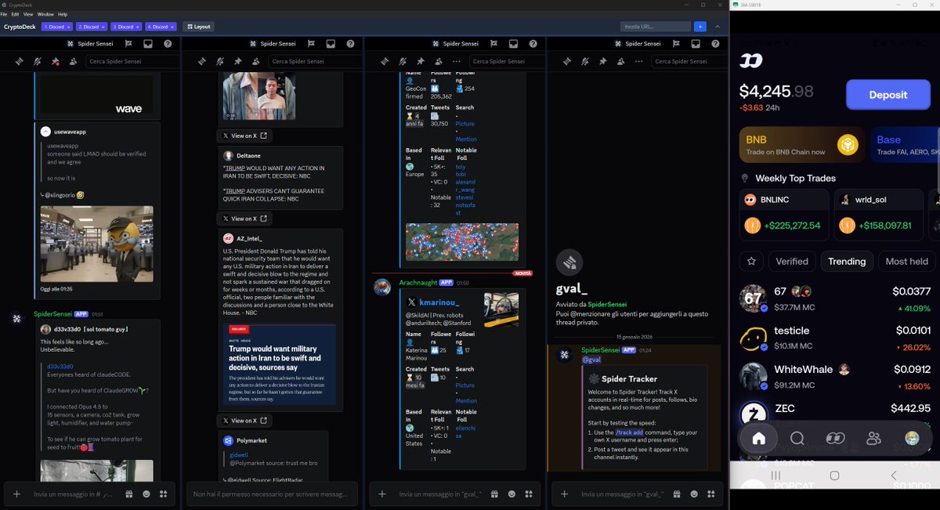Click message input in Discord pane 3
The width and height of the screenshot is (940, 510).
pyautogui.click(x=441, y=494)
